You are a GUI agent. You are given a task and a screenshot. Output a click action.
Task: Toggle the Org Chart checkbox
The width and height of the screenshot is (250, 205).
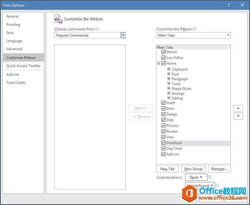163,148
